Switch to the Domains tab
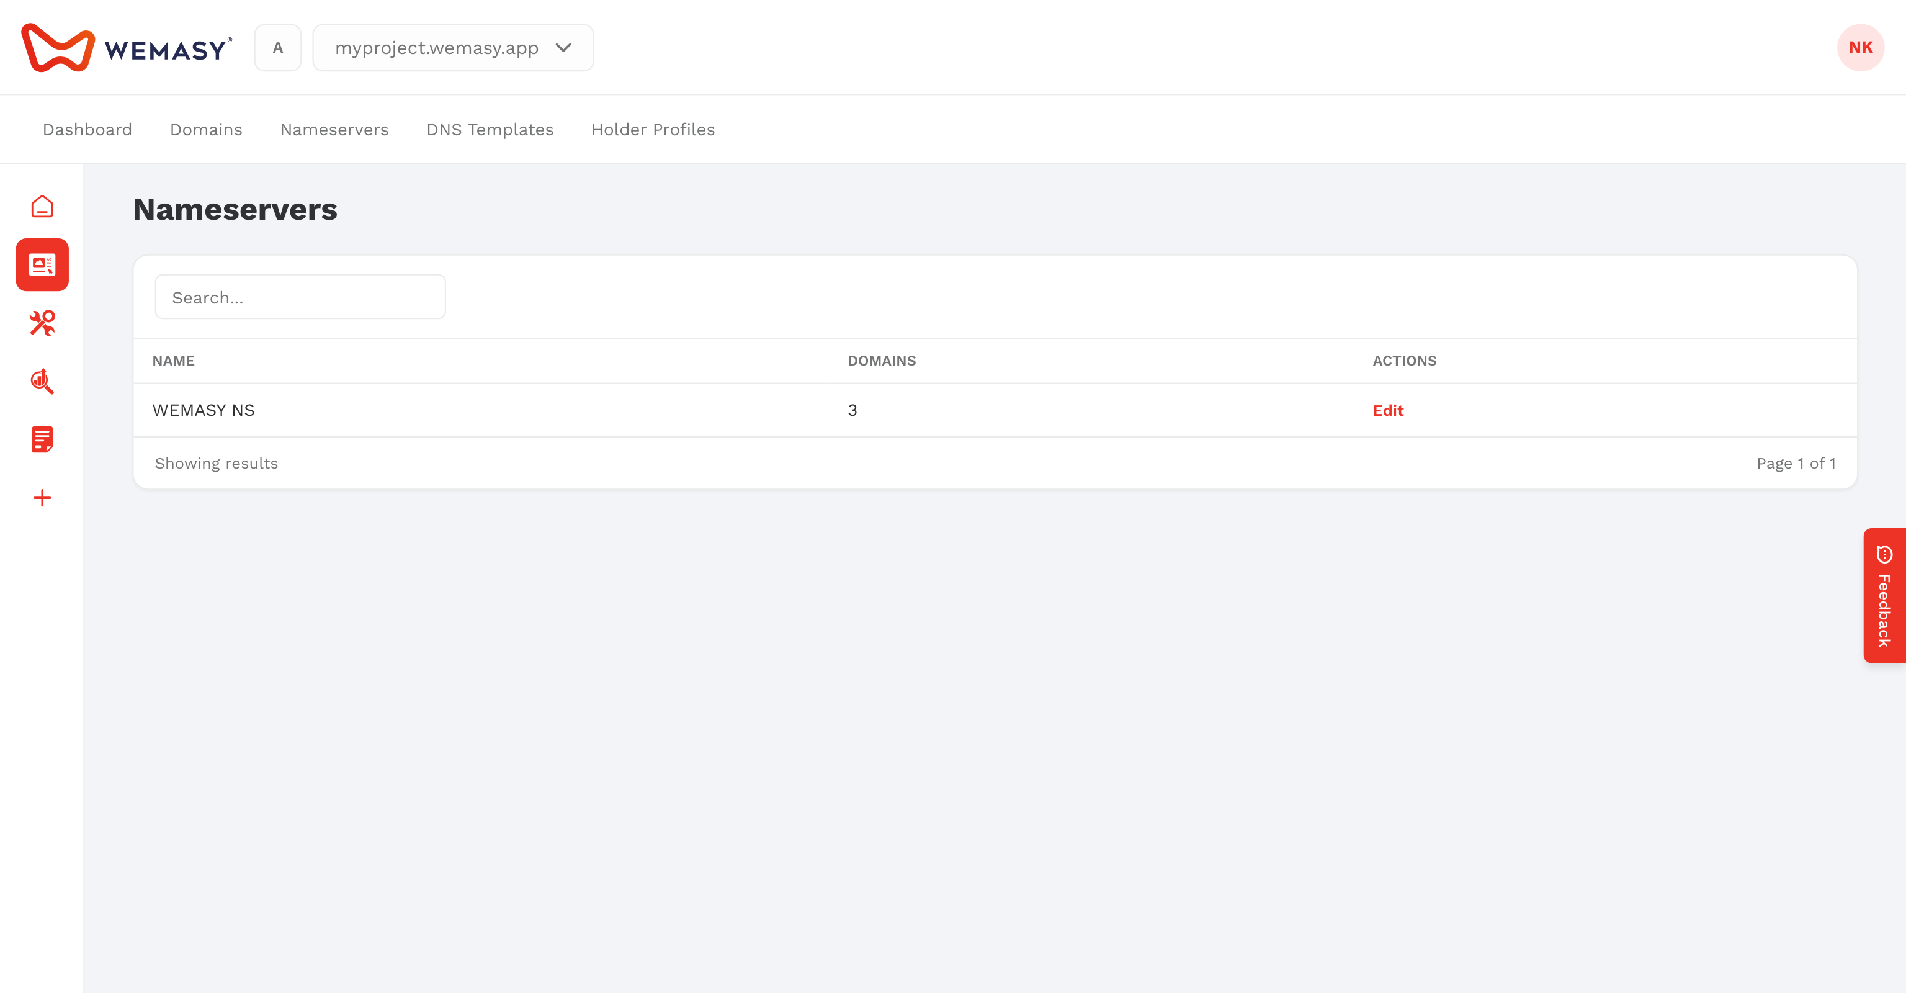 click(207, 130)
